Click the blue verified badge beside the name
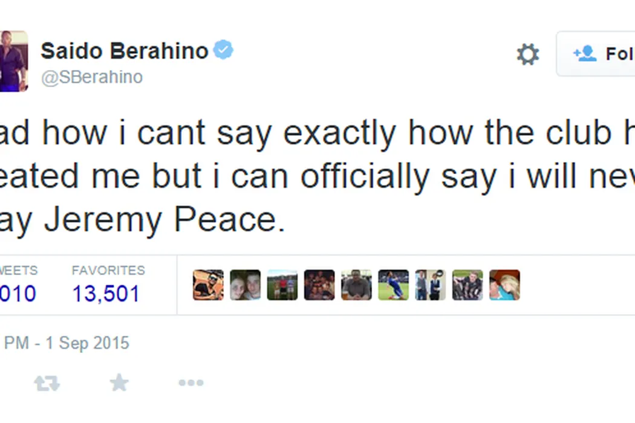 click(x=223, y=51)
